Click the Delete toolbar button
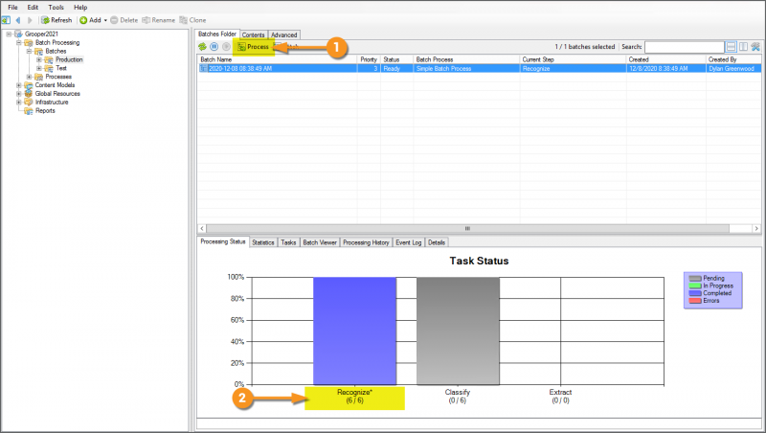Screen dimensions: 766x433 124,20
